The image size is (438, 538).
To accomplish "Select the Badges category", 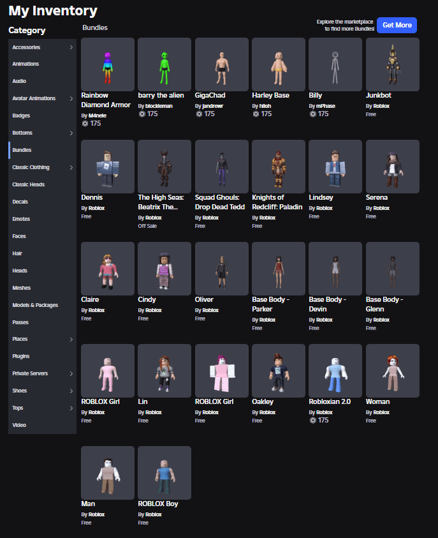I will (x=43, y=116).
